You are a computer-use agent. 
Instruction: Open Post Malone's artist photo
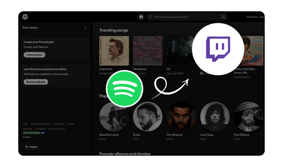coord(249,117)
